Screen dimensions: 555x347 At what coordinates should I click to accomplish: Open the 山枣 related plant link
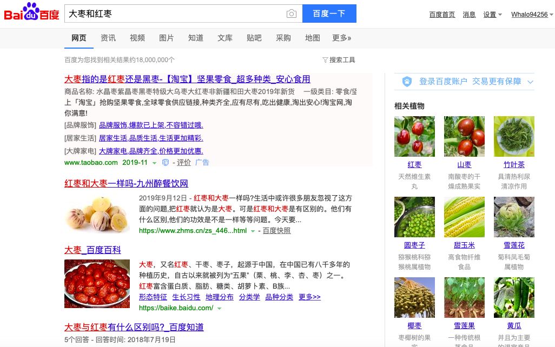tap(464, 165)
